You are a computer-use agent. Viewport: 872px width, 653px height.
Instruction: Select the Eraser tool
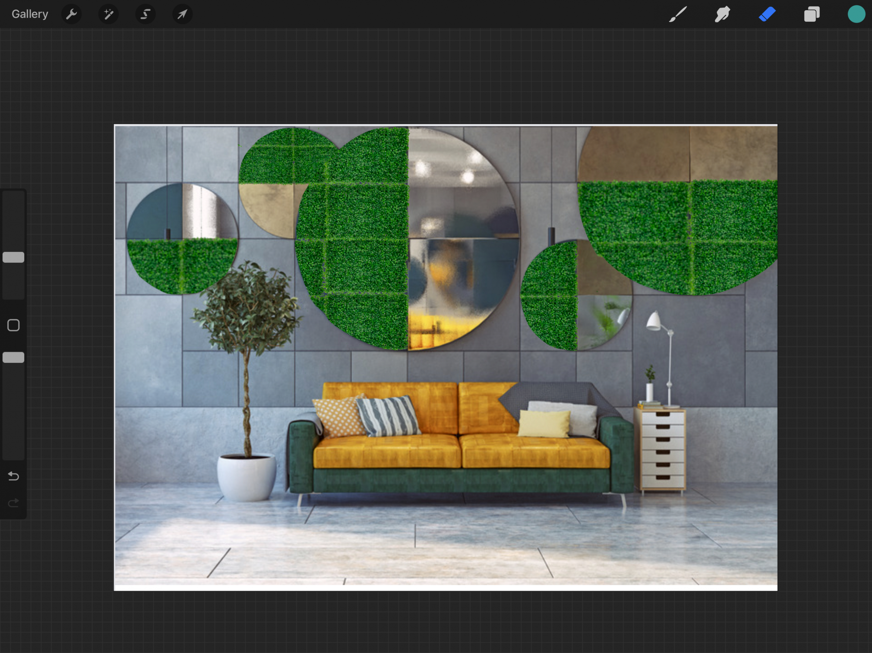click(x=767, y=15)
